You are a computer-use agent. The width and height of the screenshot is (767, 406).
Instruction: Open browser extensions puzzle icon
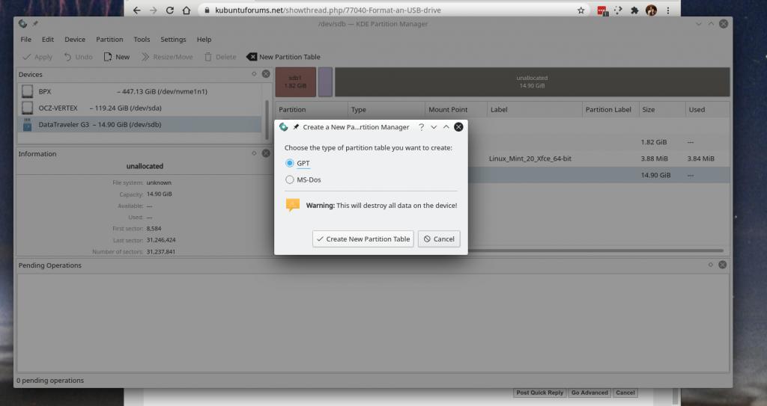634,10
